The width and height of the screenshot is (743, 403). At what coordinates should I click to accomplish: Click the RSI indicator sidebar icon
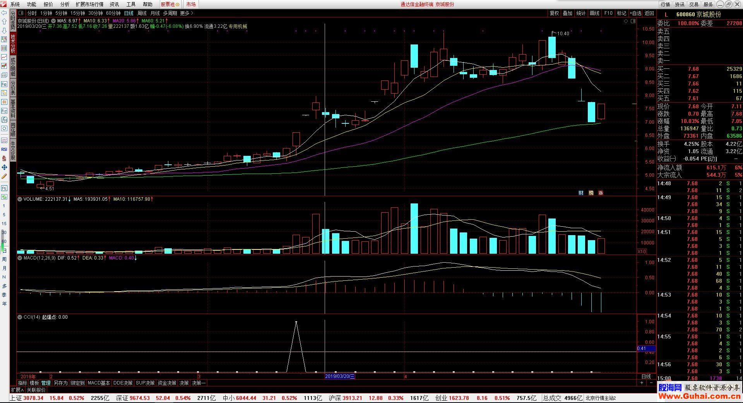coord(4,149)
